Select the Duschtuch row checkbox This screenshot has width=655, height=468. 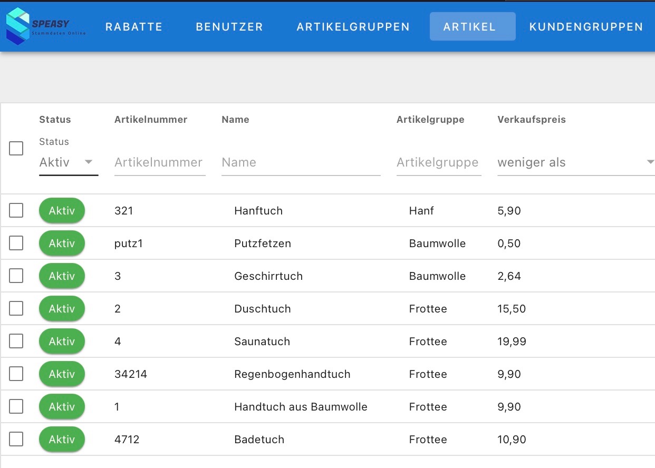coord(16,308)
